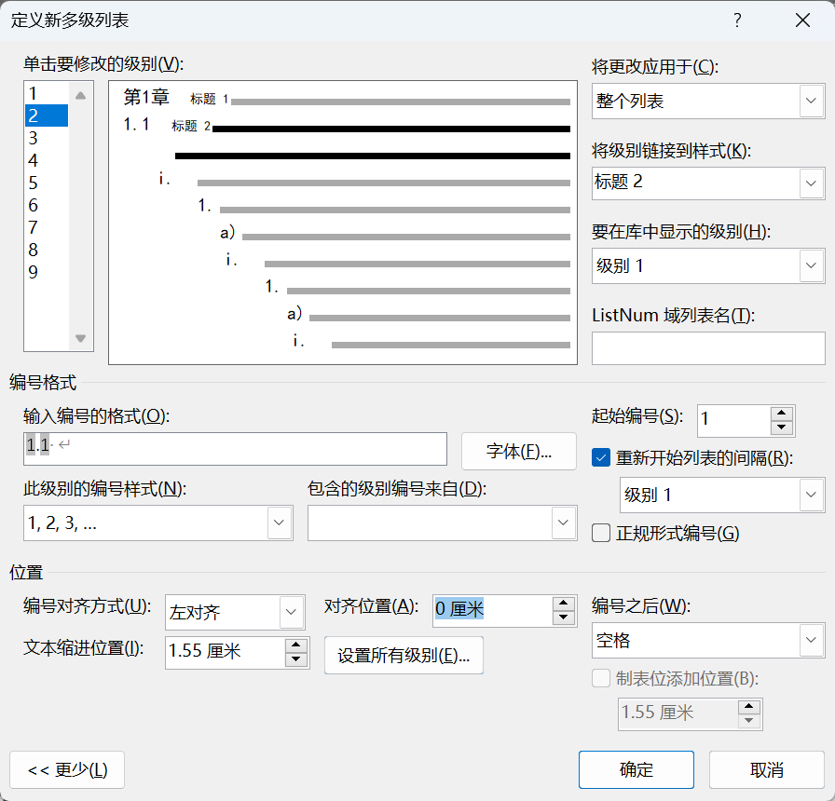Increase the 对齐位置 value
The image size is (835, 801).
[564, 603]
